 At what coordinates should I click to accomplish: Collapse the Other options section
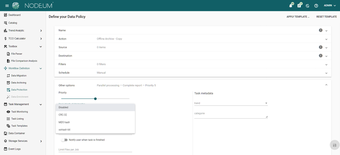tap(326, 85)
